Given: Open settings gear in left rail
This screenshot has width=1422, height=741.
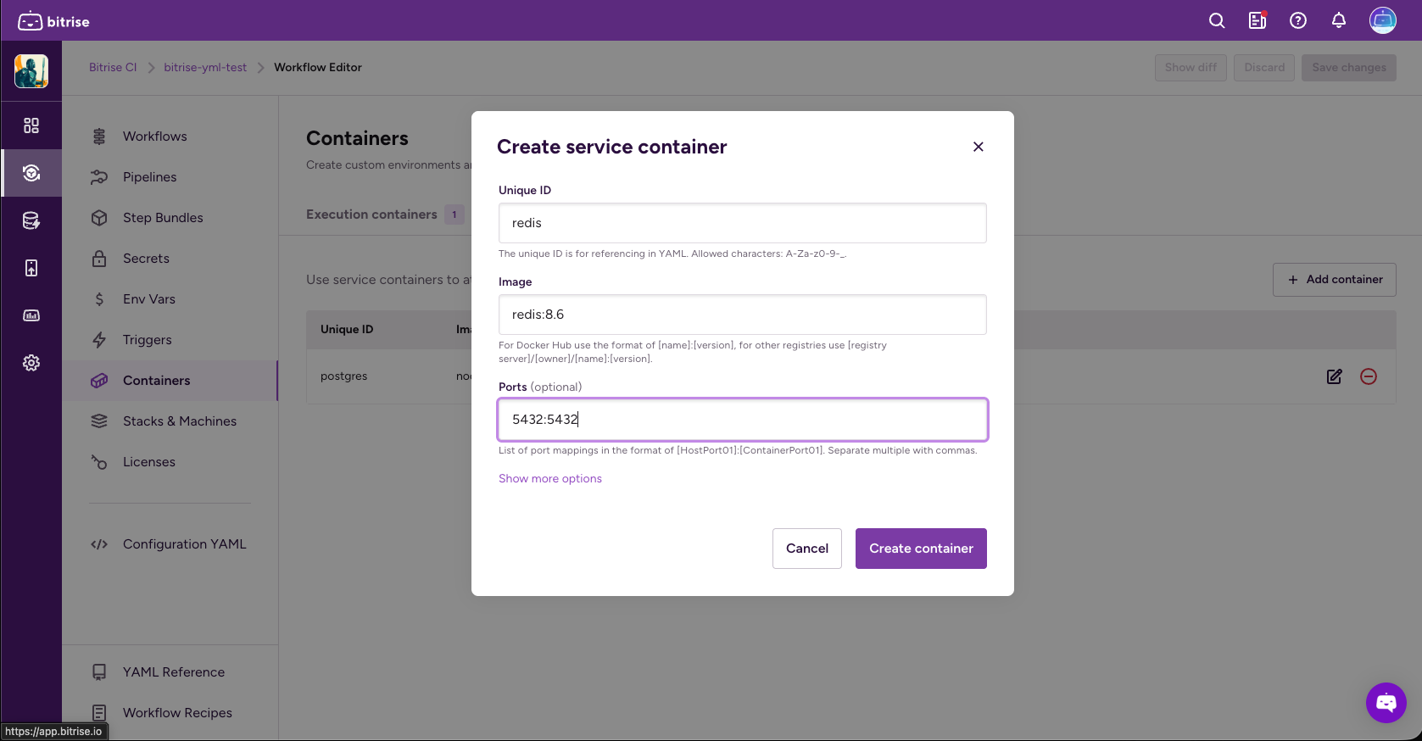Looking at the screenshot, I should pyautogui.click(x=31, y=363).
